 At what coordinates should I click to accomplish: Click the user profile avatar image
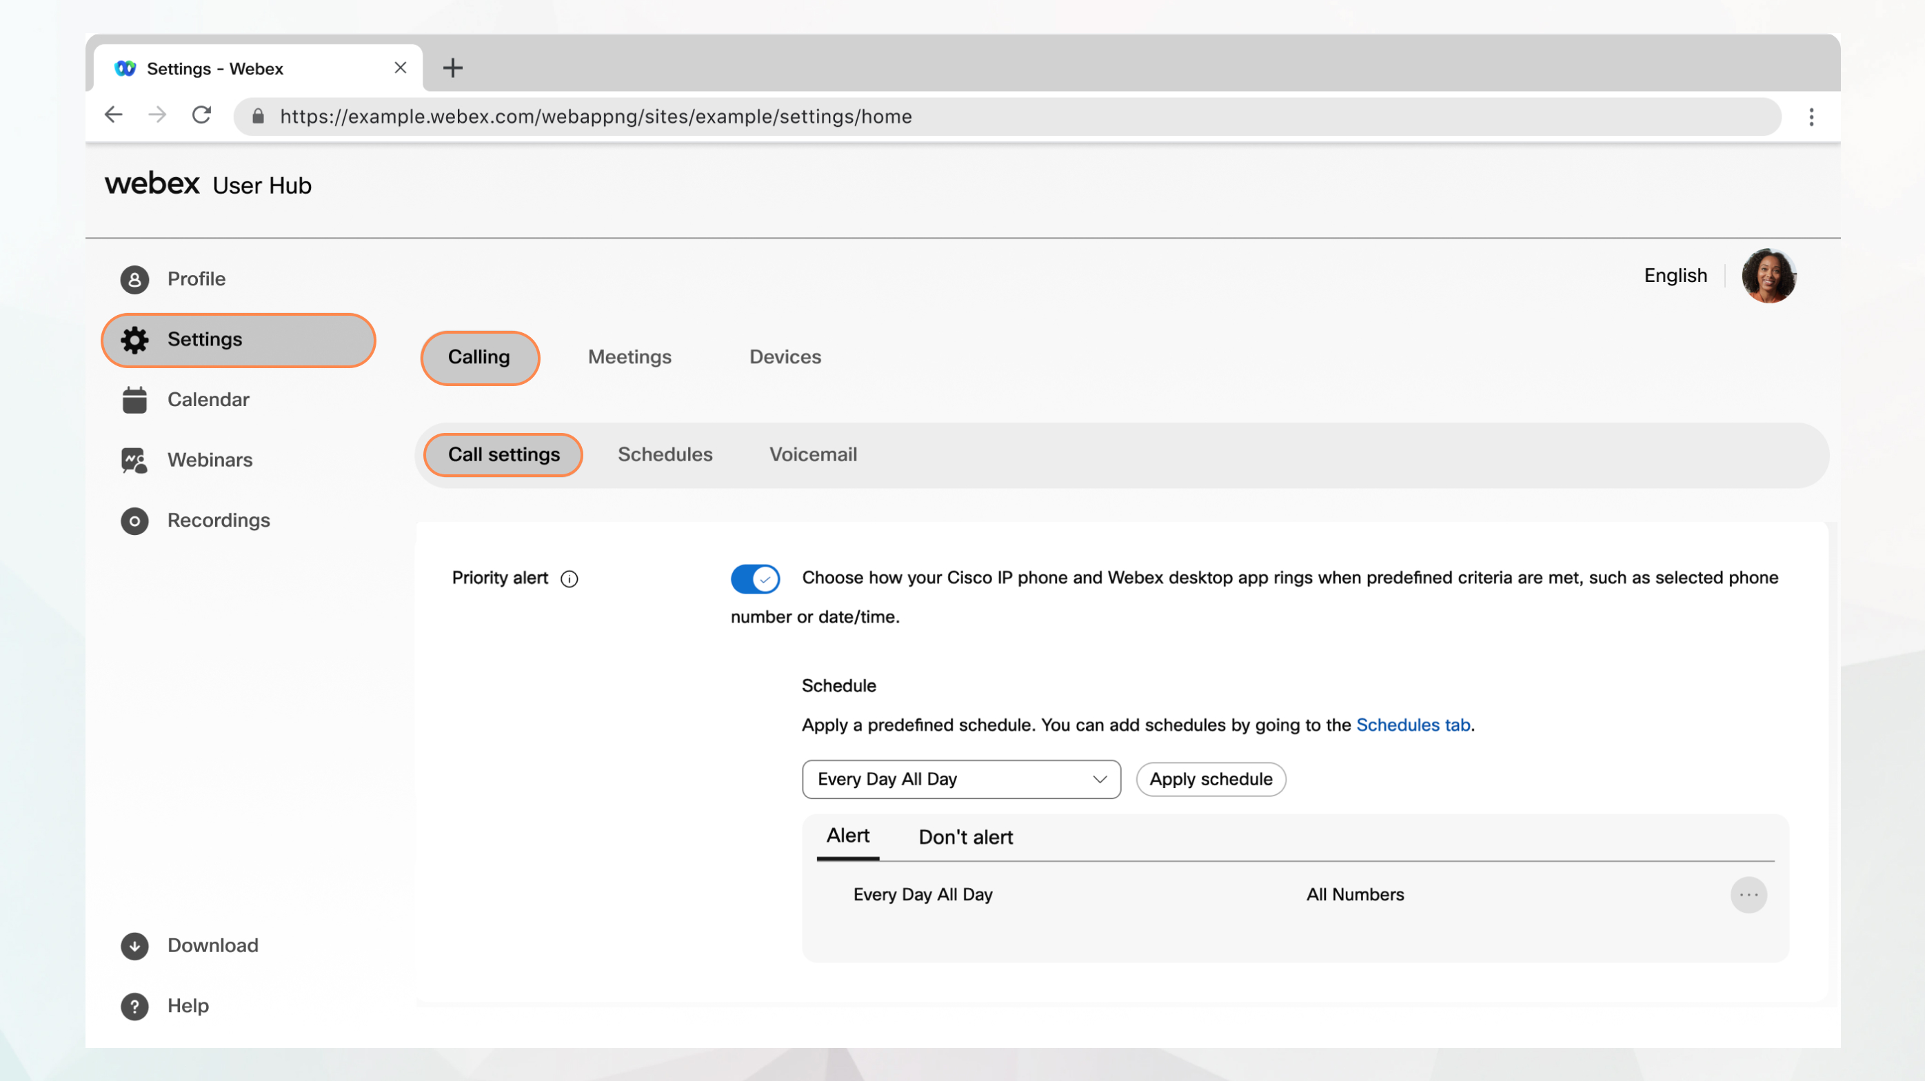pos(1769,275)
